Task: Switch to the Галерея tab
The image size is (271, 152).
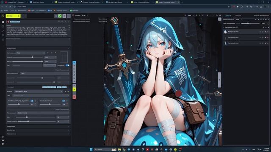Action: pos(238,16)
